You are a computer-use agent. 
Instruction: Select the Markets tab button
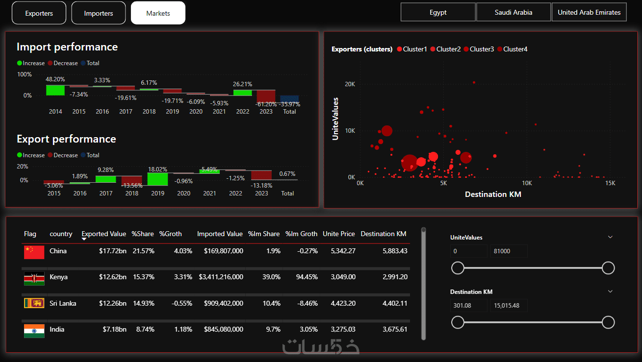point(158,13)
